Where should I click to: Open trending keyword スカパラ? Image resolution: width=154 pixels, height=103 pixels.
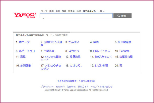pos(74,51)
